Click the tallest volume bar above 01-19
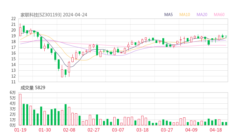Image resolution: width=231 pixels, height=137 pixels. tap(20, 110)
